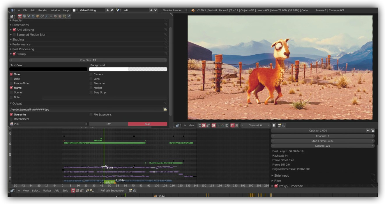Enable the Sampled Motion Blur checkbox
The width and height of the screenshot is (385, 204).
14,35
